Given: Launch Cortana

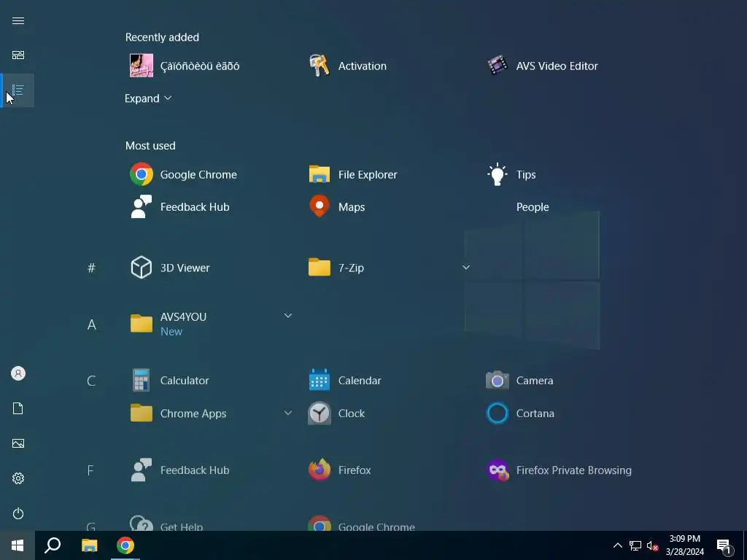Looking at the screenshot, I should tap(520, 413).
